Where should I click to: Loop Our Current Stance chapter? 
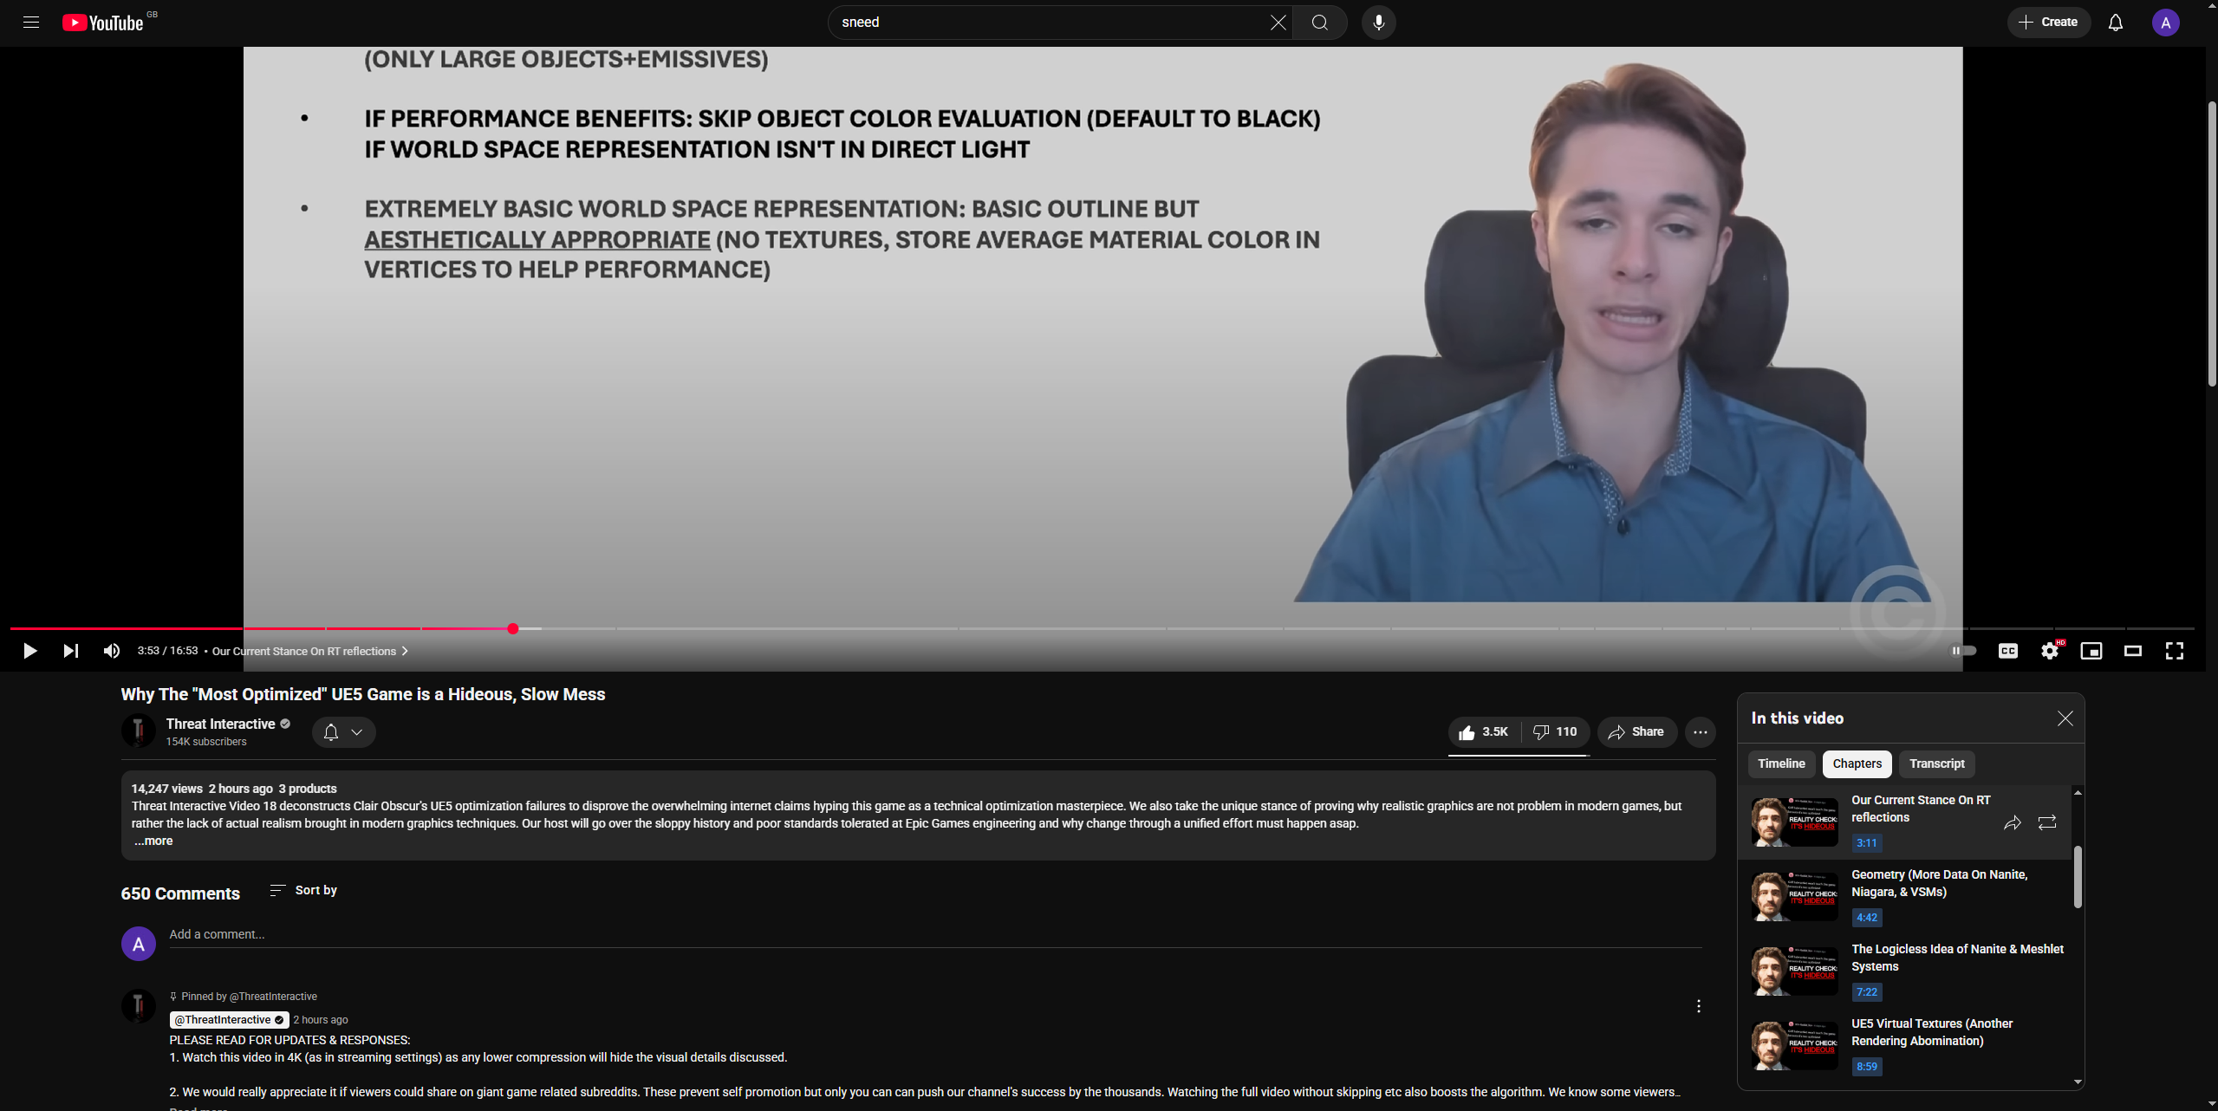pyautogui.click(x=2046, y=822)
